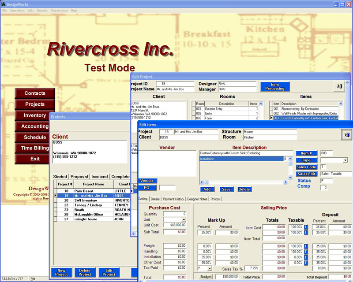Click the Budget button
The height and width of the screenshot is (282, 353).
click(206, 277)
